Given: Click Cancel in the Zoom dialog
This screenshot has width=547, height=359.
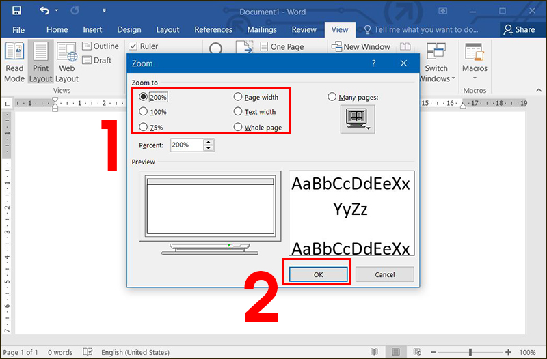Looking at the screenshot, I should pyautogui.click(x=385, y=274).
